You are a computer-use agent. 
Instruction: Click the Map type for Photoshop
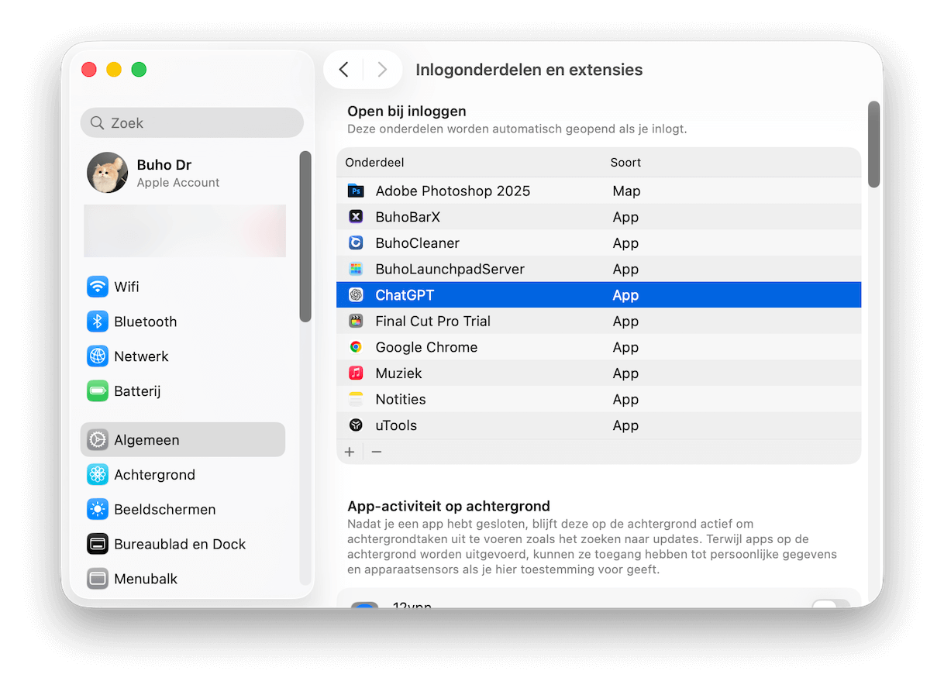click(x=626, y=191)
